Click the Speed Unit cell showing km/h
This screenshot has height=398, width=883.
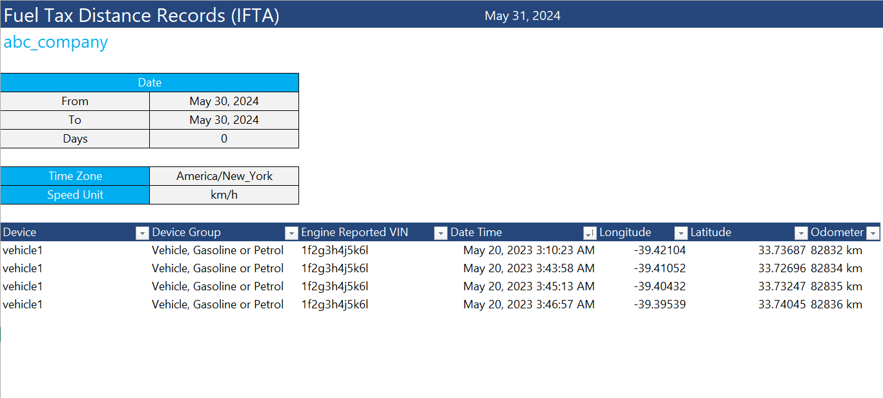pos(223,194)
